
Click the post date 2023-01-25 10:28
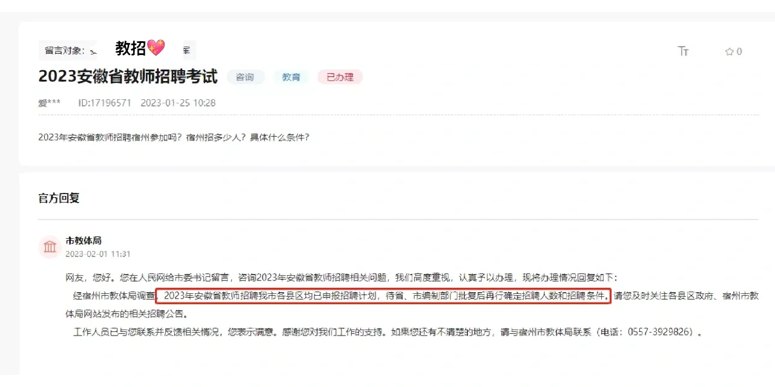point(178,103)
